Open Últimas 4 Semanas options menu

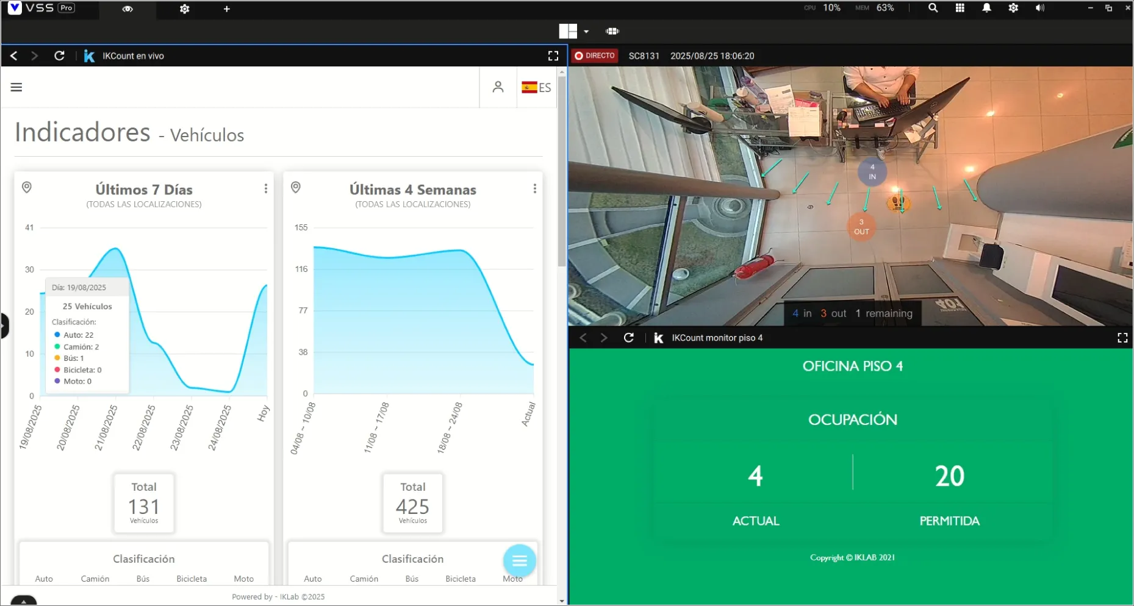click(534, 188)
